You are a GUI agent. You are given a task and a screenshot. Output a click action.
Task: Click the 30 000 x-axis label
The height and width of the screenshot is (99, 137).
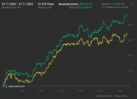click(120, 91)
